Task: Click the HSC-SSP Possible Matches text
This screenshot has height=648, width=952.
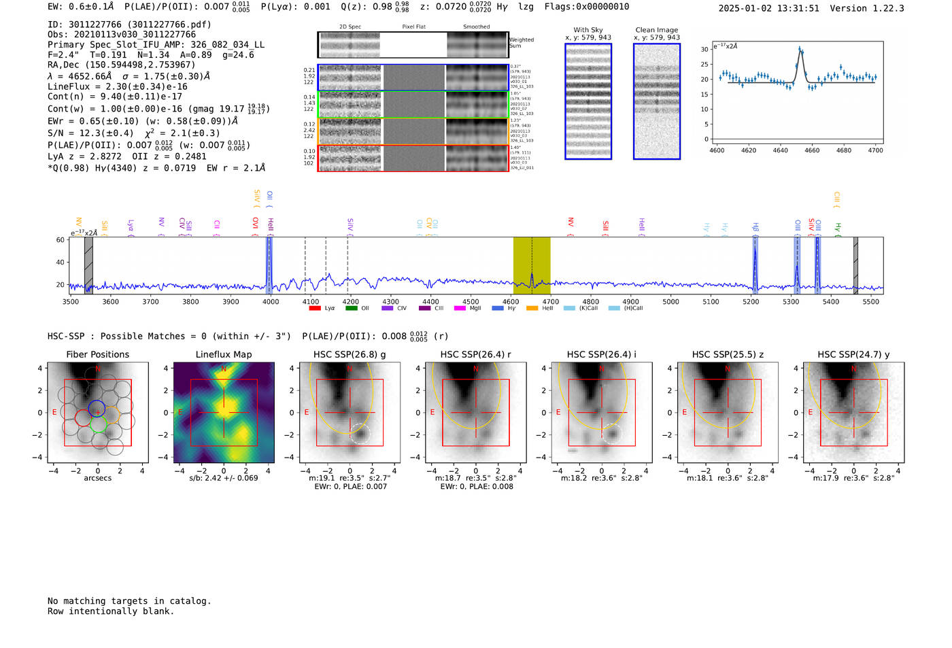Action: [169, 337]
